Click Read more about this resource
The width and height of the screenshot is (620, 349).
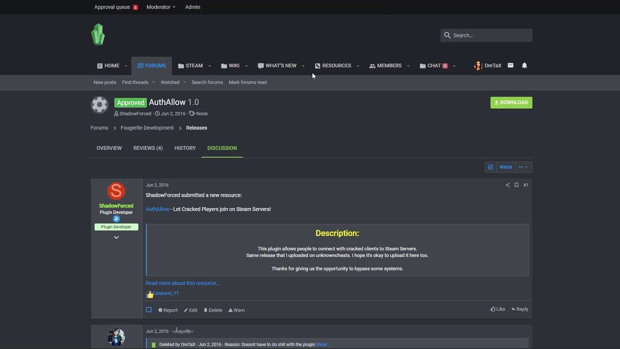[x=183, y=283]
